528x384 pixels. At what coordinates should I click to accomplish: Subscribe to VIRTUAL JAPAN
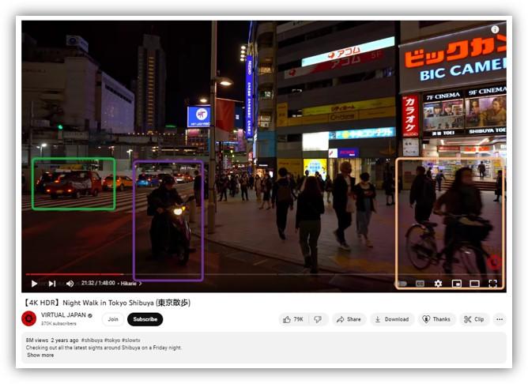[145, 319]
